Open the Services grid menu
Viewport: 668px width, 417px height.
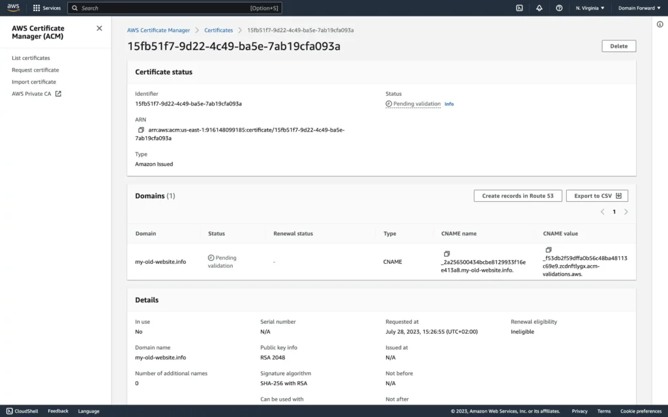coord(47,8)
